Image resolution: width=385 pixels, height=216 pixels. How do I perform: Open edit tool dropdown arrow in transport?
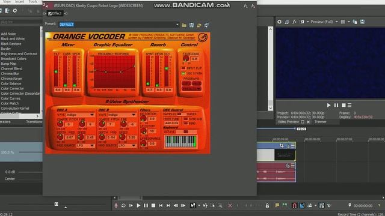tap(199, 206)
